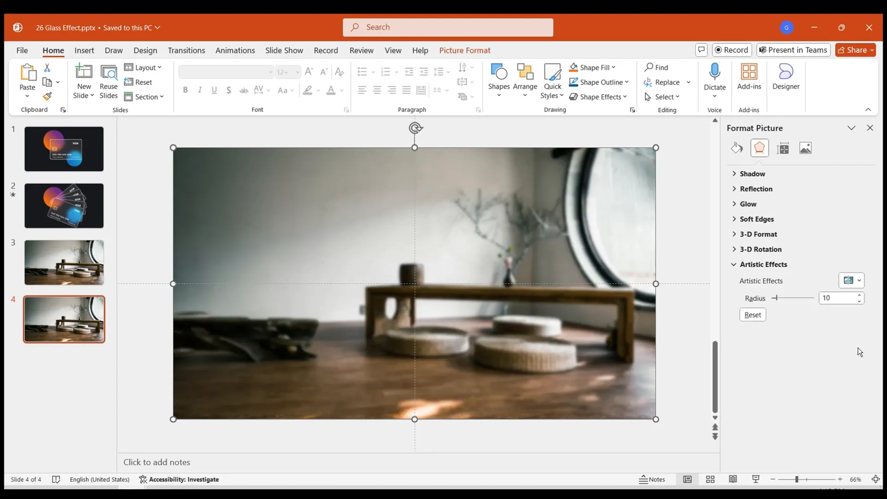This screenshot has width=887, height=499.
Task: Open the Animations tab
Action: point(235,50)
